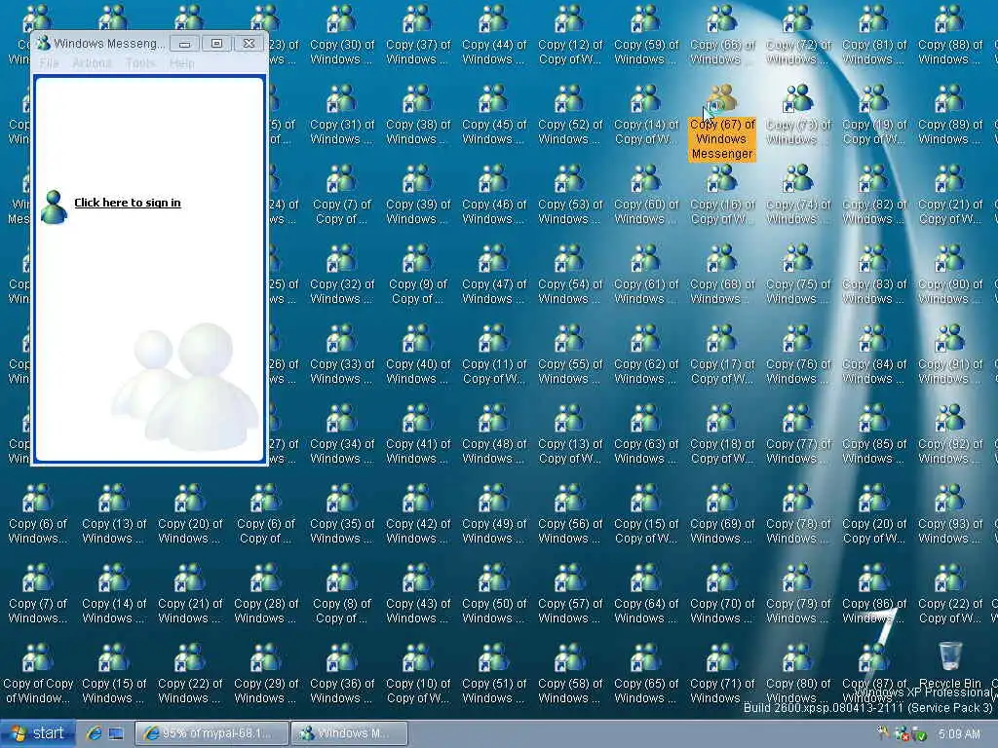Select the Copy (58) of Windows shortcut
Viewport: 998px width, 748px height.
(x=570, y=674)
